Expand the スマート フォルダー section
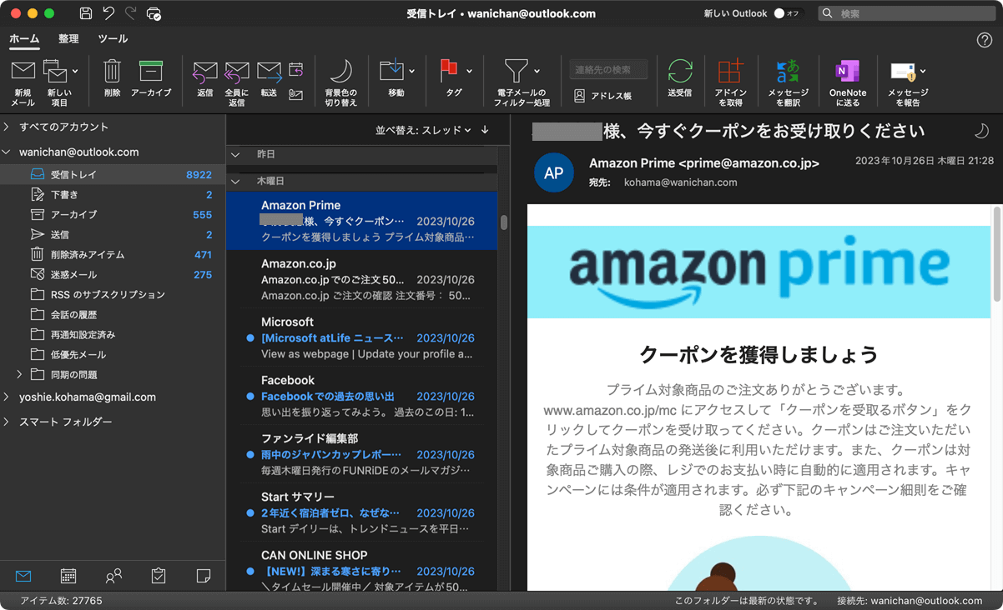This screenshot has height=610, width=1003. tap(7, 422)
